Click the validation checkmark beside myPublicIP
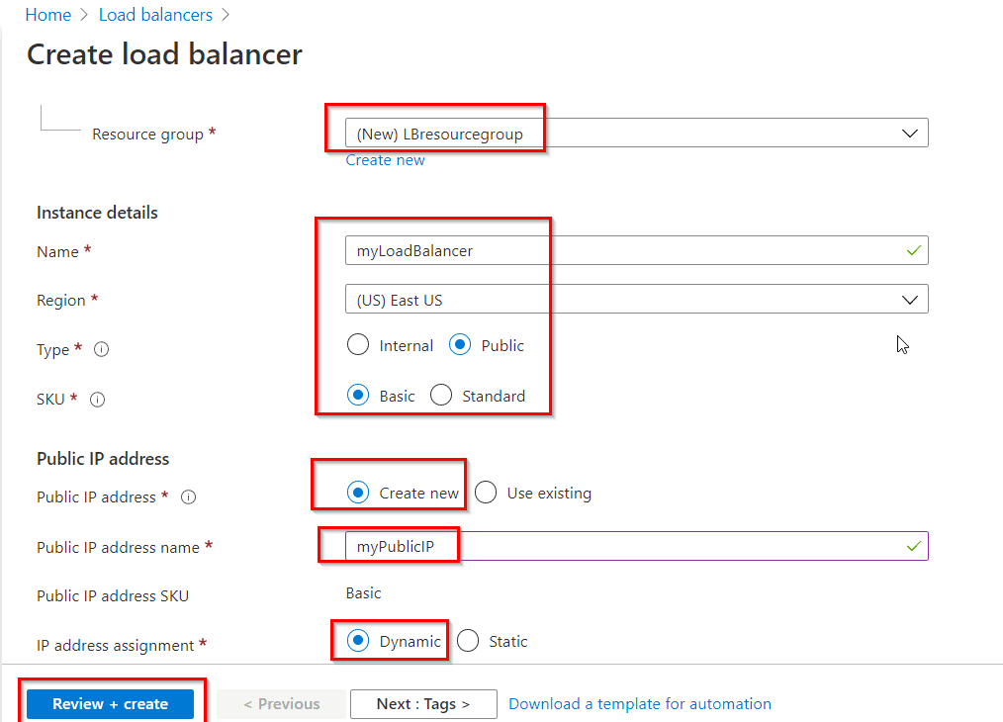Image resolution: width=1003 pixels, height=722 pixels. coord(913,545)
